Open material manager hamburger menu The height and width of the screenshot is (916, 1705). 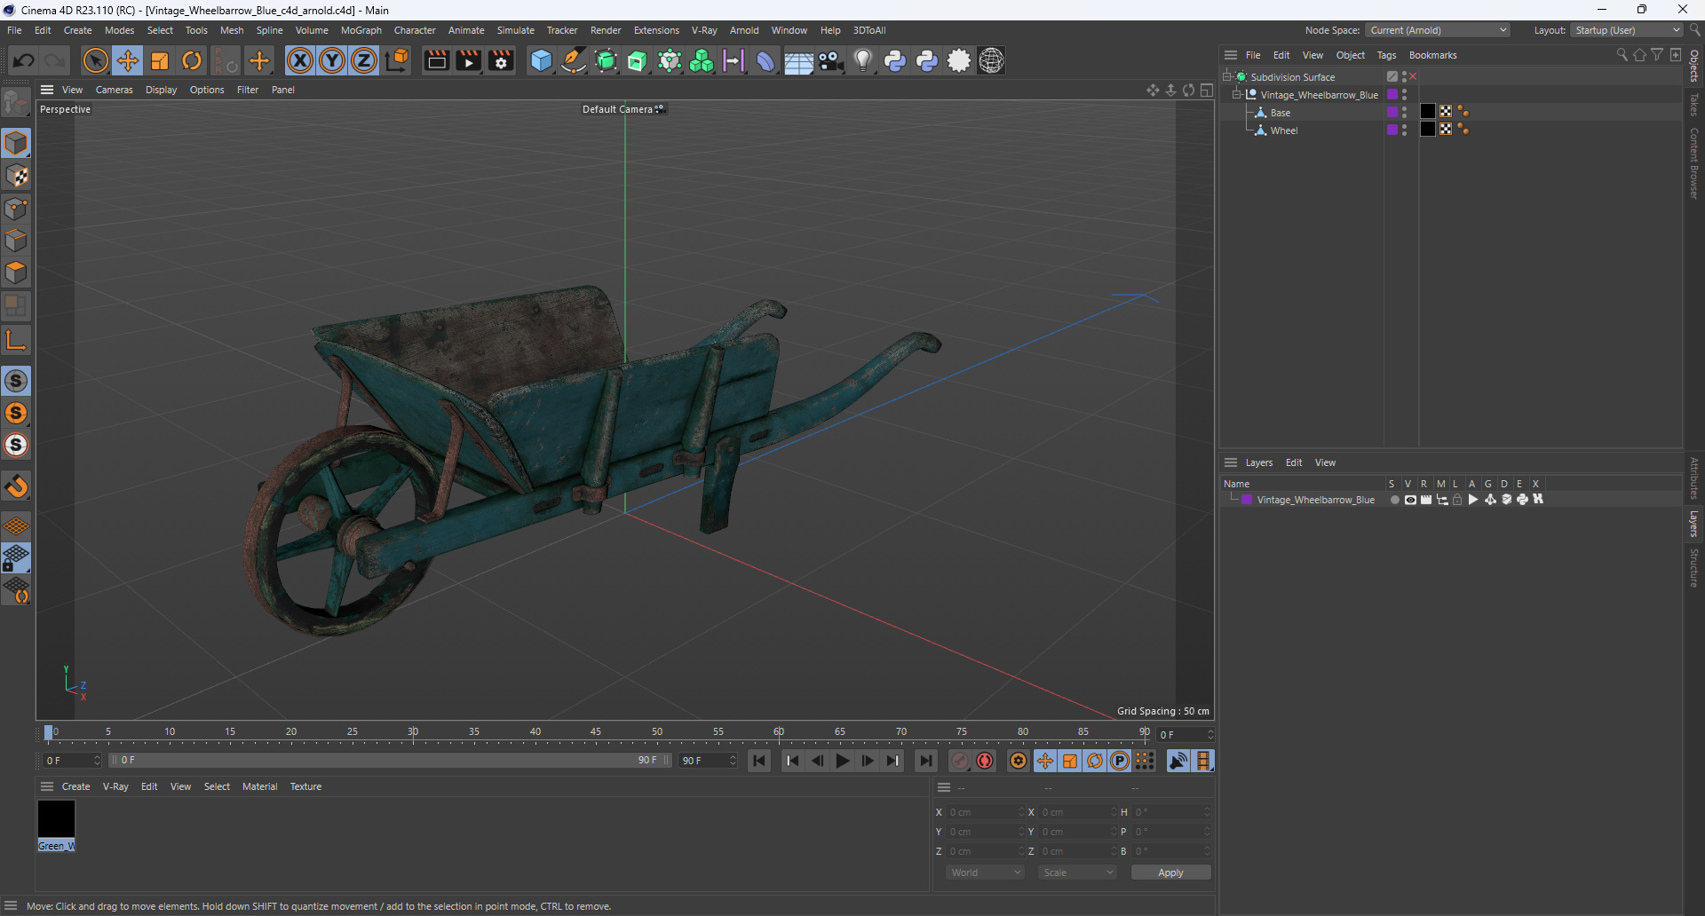pyautogui.click(x=47, y=786)
